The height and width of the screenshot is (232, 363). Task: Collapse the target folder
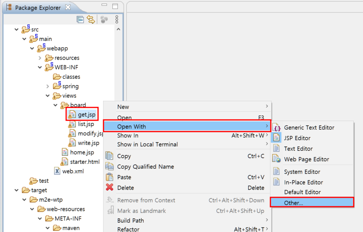(16, 190)
